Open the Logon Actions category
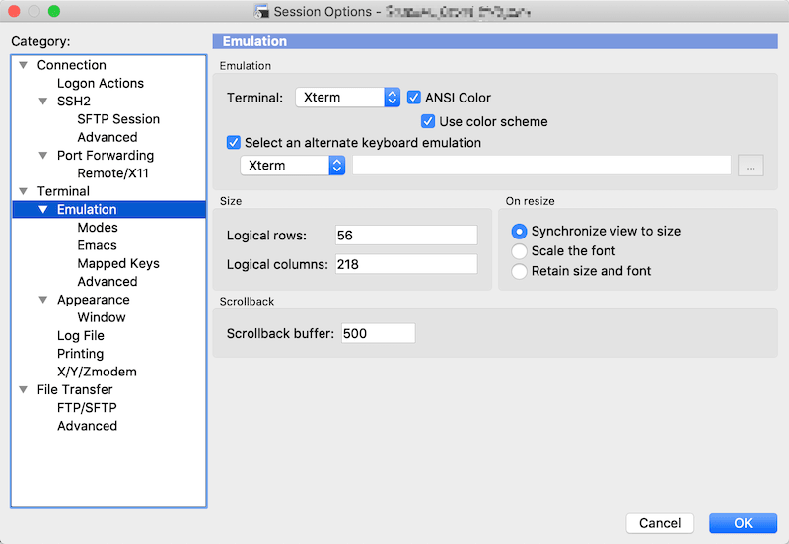789x544 pixels. point(100,84)
